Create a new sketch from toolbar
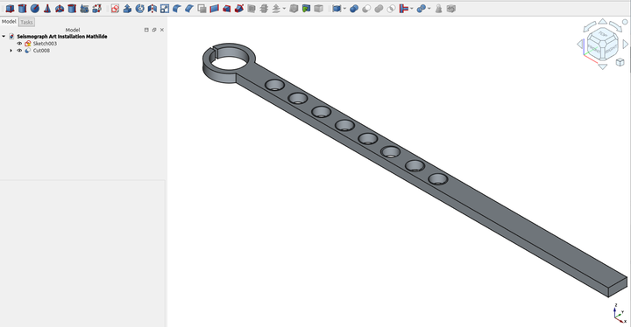 coord(115,9)
